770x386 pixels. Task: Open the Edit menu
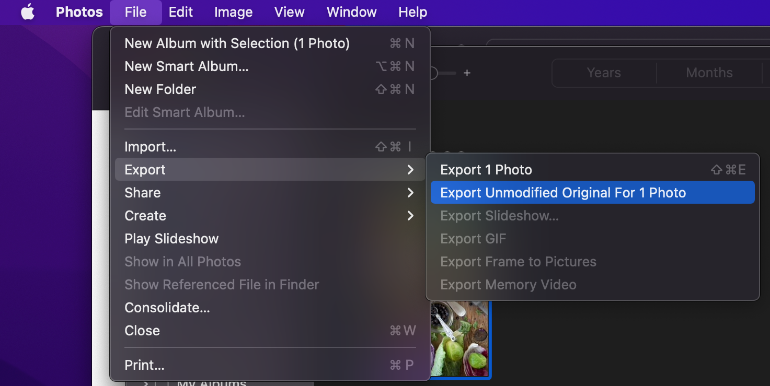181,12
